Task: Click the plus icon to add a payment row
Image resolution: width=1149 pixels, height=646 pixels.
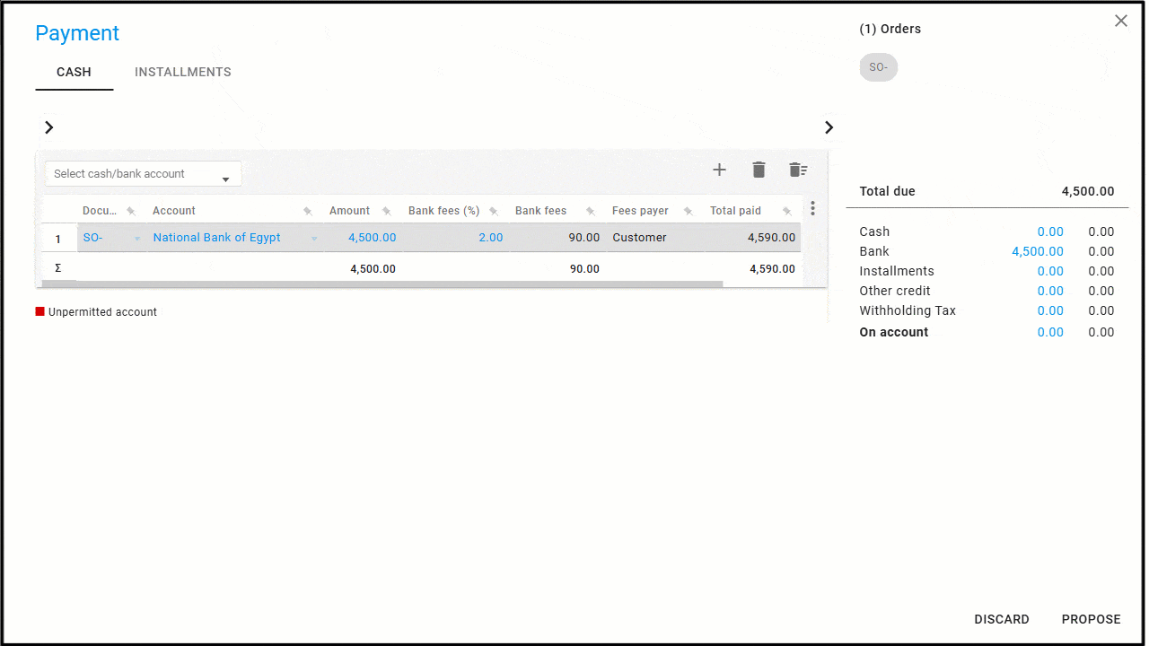Action: [x=719, y=170]
